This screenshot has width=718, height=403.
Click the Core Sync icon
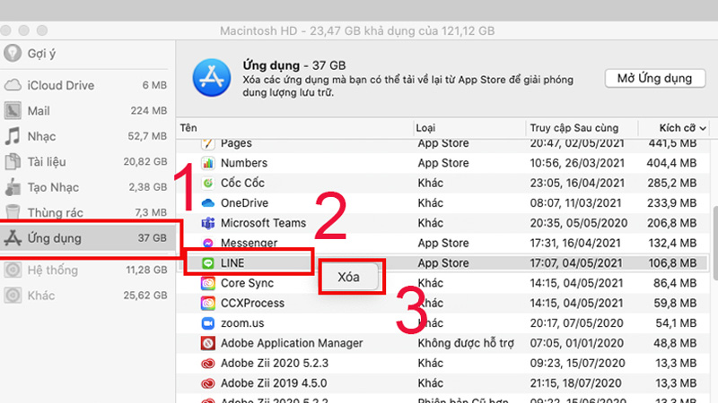207,283
